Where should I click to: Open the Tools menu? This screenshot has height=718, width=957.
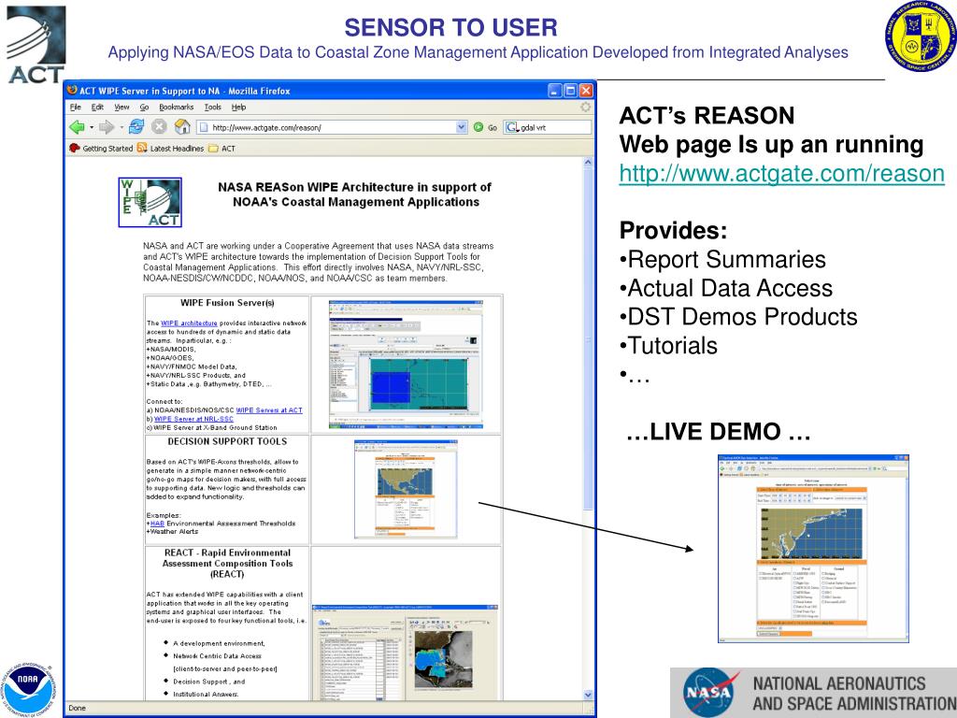[x=212, y=107]
